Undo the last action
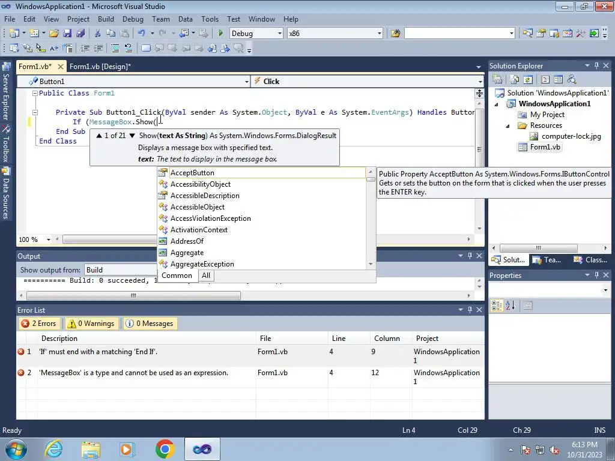 142,34
